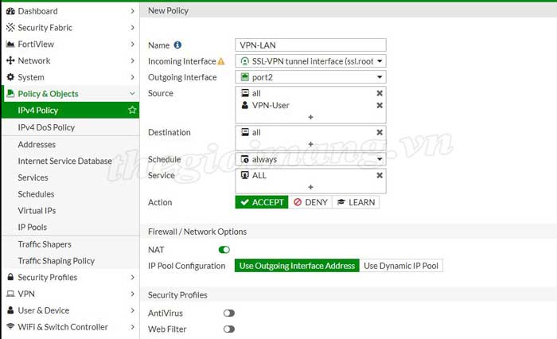Viewport: 557px width, 339px height.
Task: Remove 'all' from Destination field
Action: coord(380,132)
